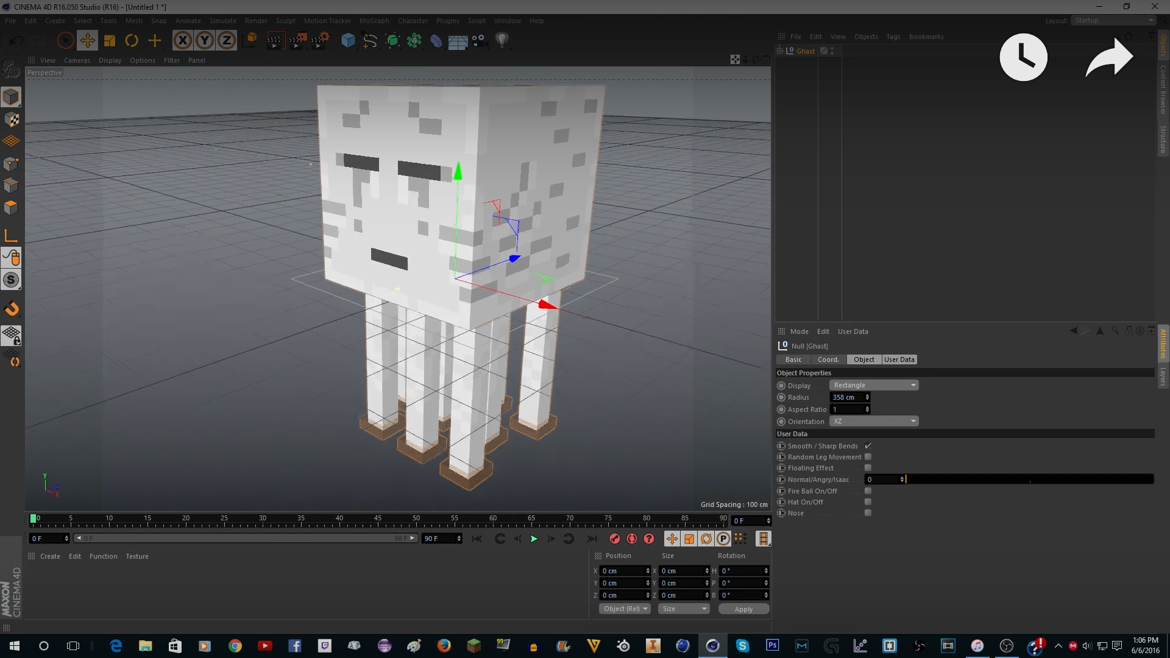Click the Position X input field

click(x=622, y=571)
